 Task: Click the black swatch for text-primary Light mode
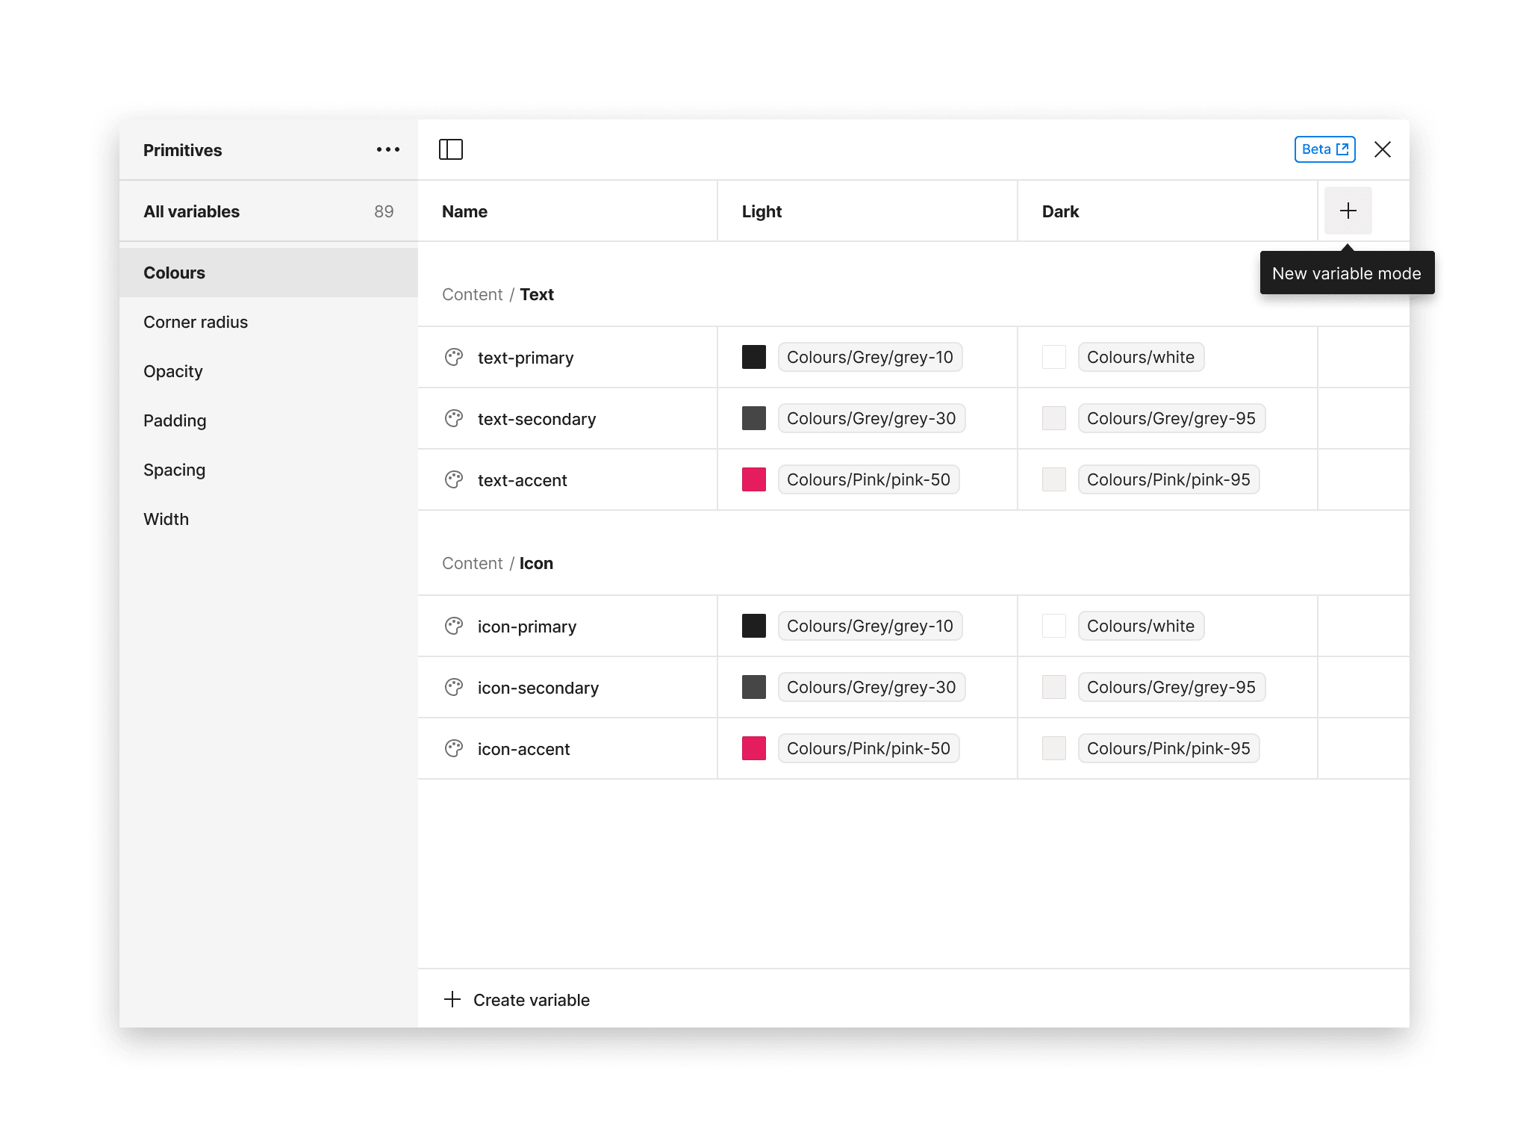coord(754,357)
